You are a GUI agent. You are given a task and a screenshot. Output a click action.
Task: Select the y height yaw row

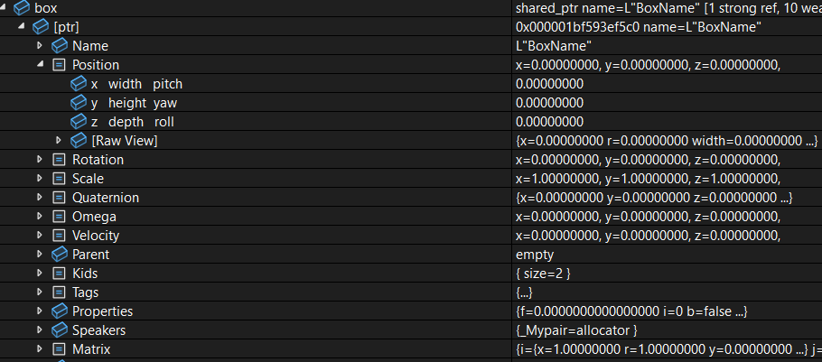411,103
